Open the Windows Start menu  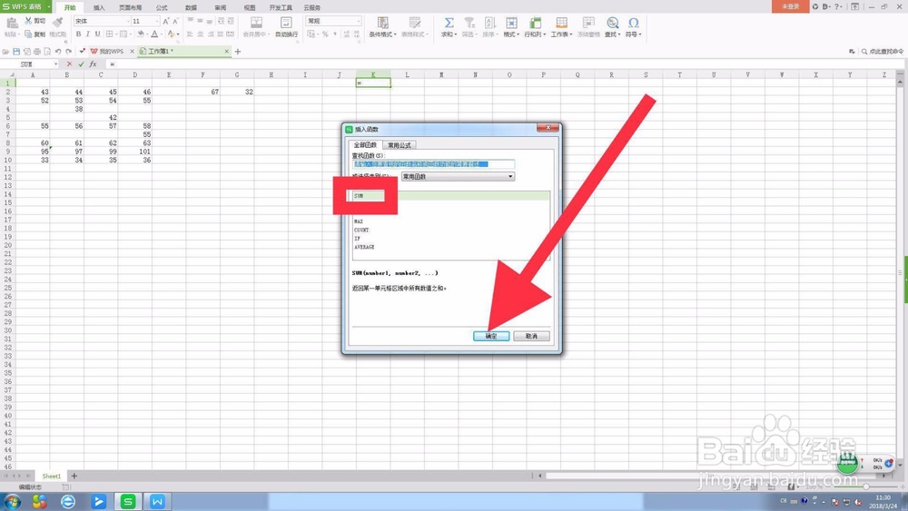click(x=12, y=501)
